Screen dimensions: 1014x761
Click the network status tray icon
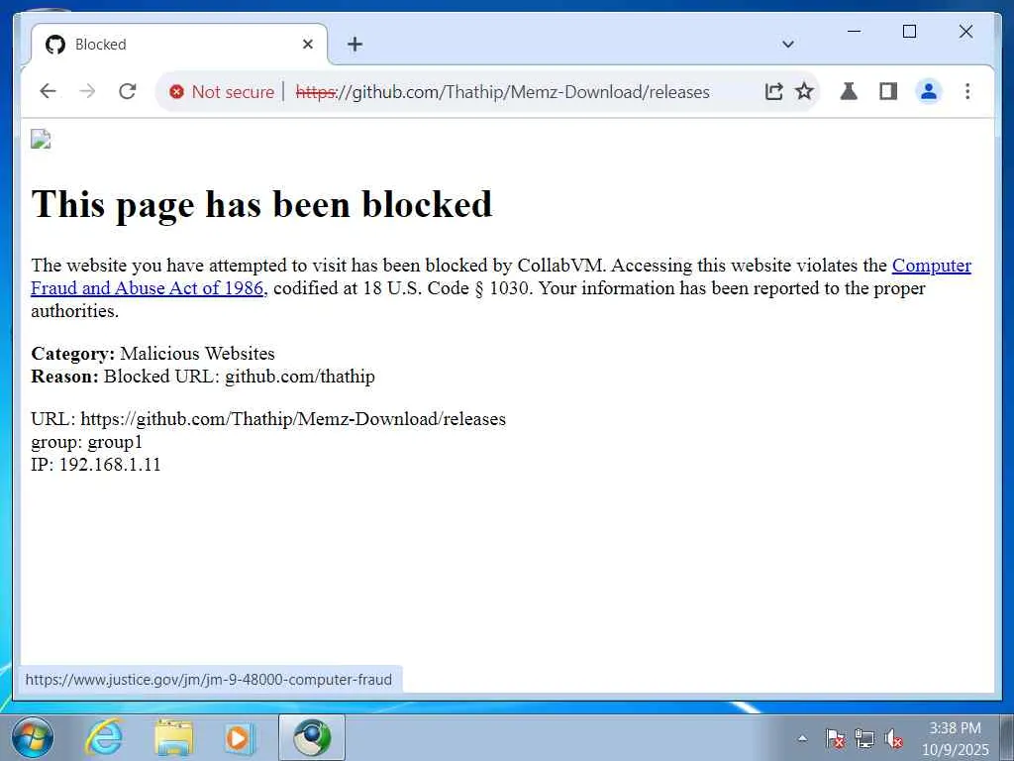[864, 738]
